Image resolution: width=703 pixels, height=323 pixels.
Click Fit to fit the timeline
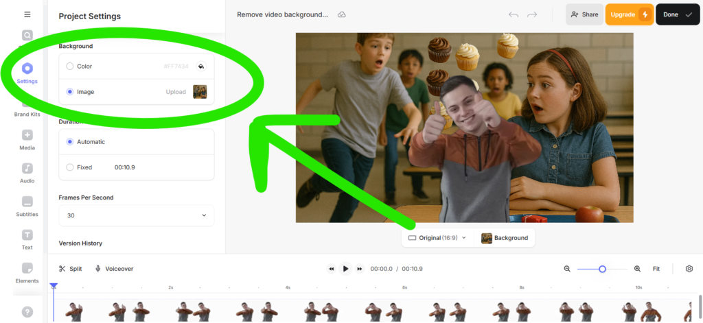656,269
